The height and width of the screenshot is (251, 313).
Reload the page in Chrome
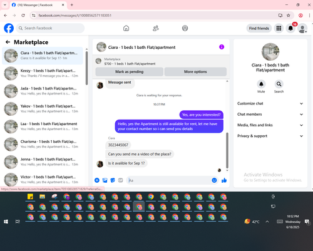23,16
